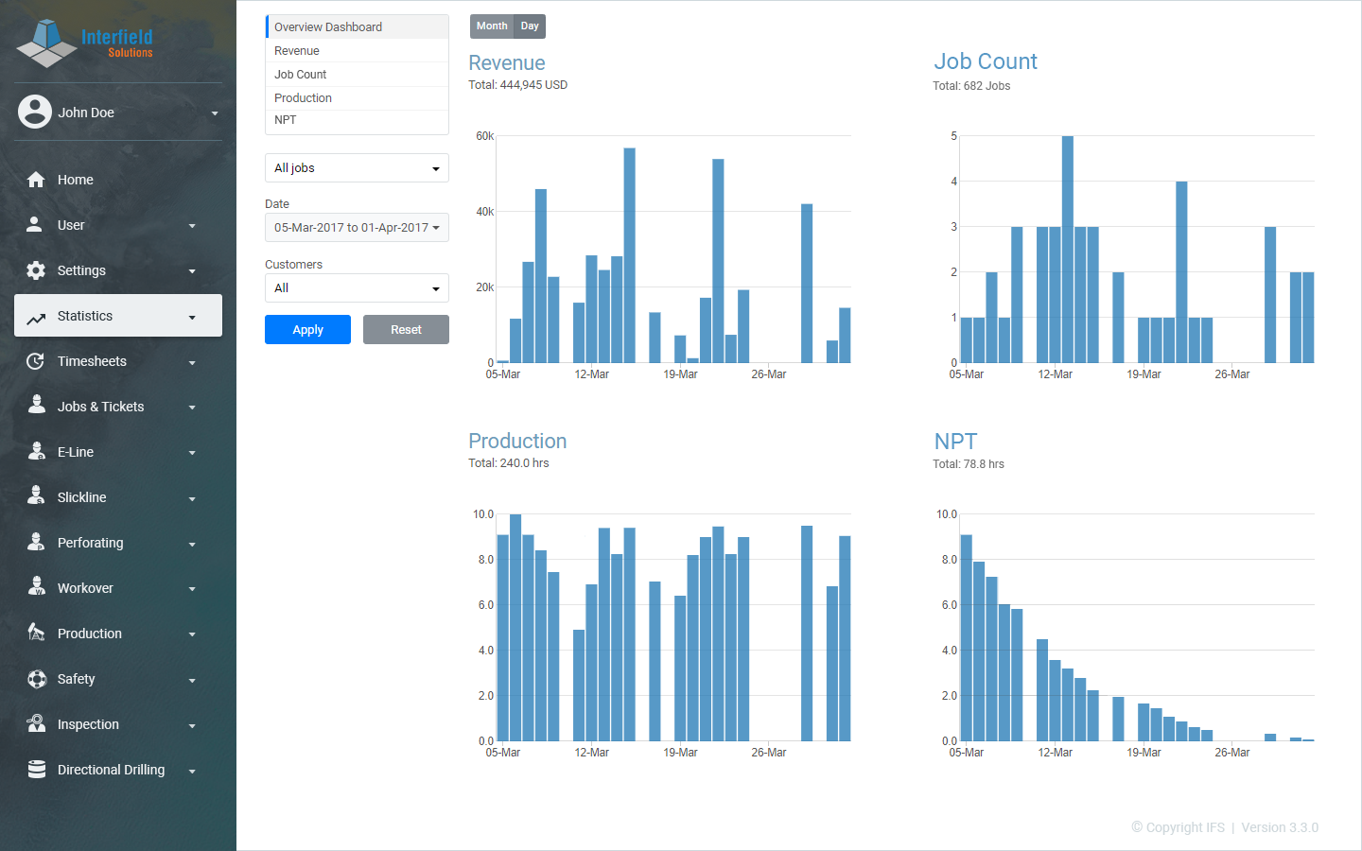Expand the Slickline menu arrow

coord(192,499)
